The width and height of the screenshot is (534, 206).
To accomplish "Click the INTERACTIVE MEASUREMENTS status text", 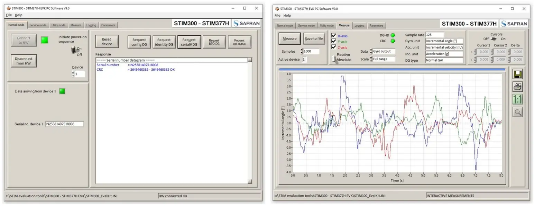I will pyautogui.click(x=450, y=196).
